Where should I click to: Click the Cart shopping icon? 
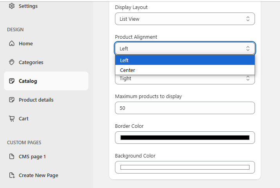(12, 118)
